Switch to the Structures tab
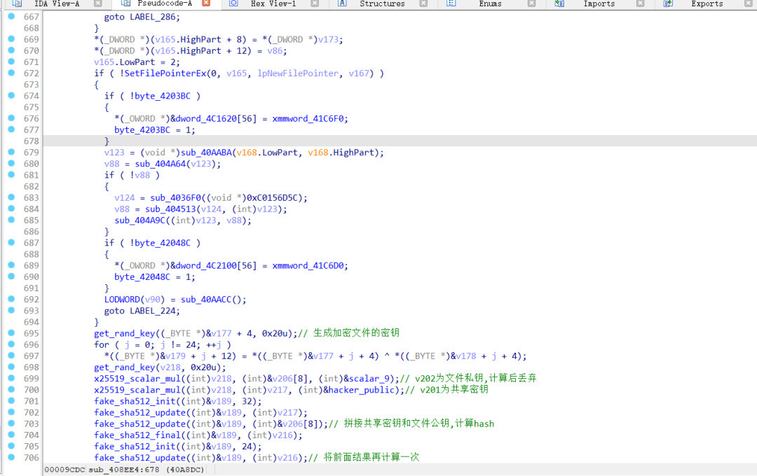The width and height of the screenshot is (757, 476). point(382,3)
